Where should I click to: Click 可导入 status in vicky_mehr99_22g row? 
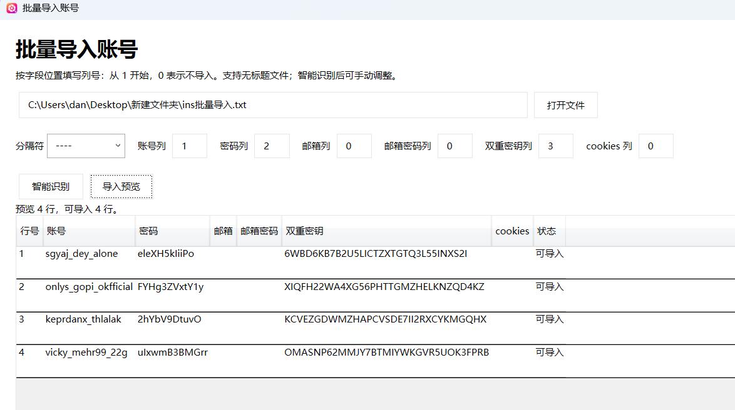pyautogui.click(x=550, y=352)
